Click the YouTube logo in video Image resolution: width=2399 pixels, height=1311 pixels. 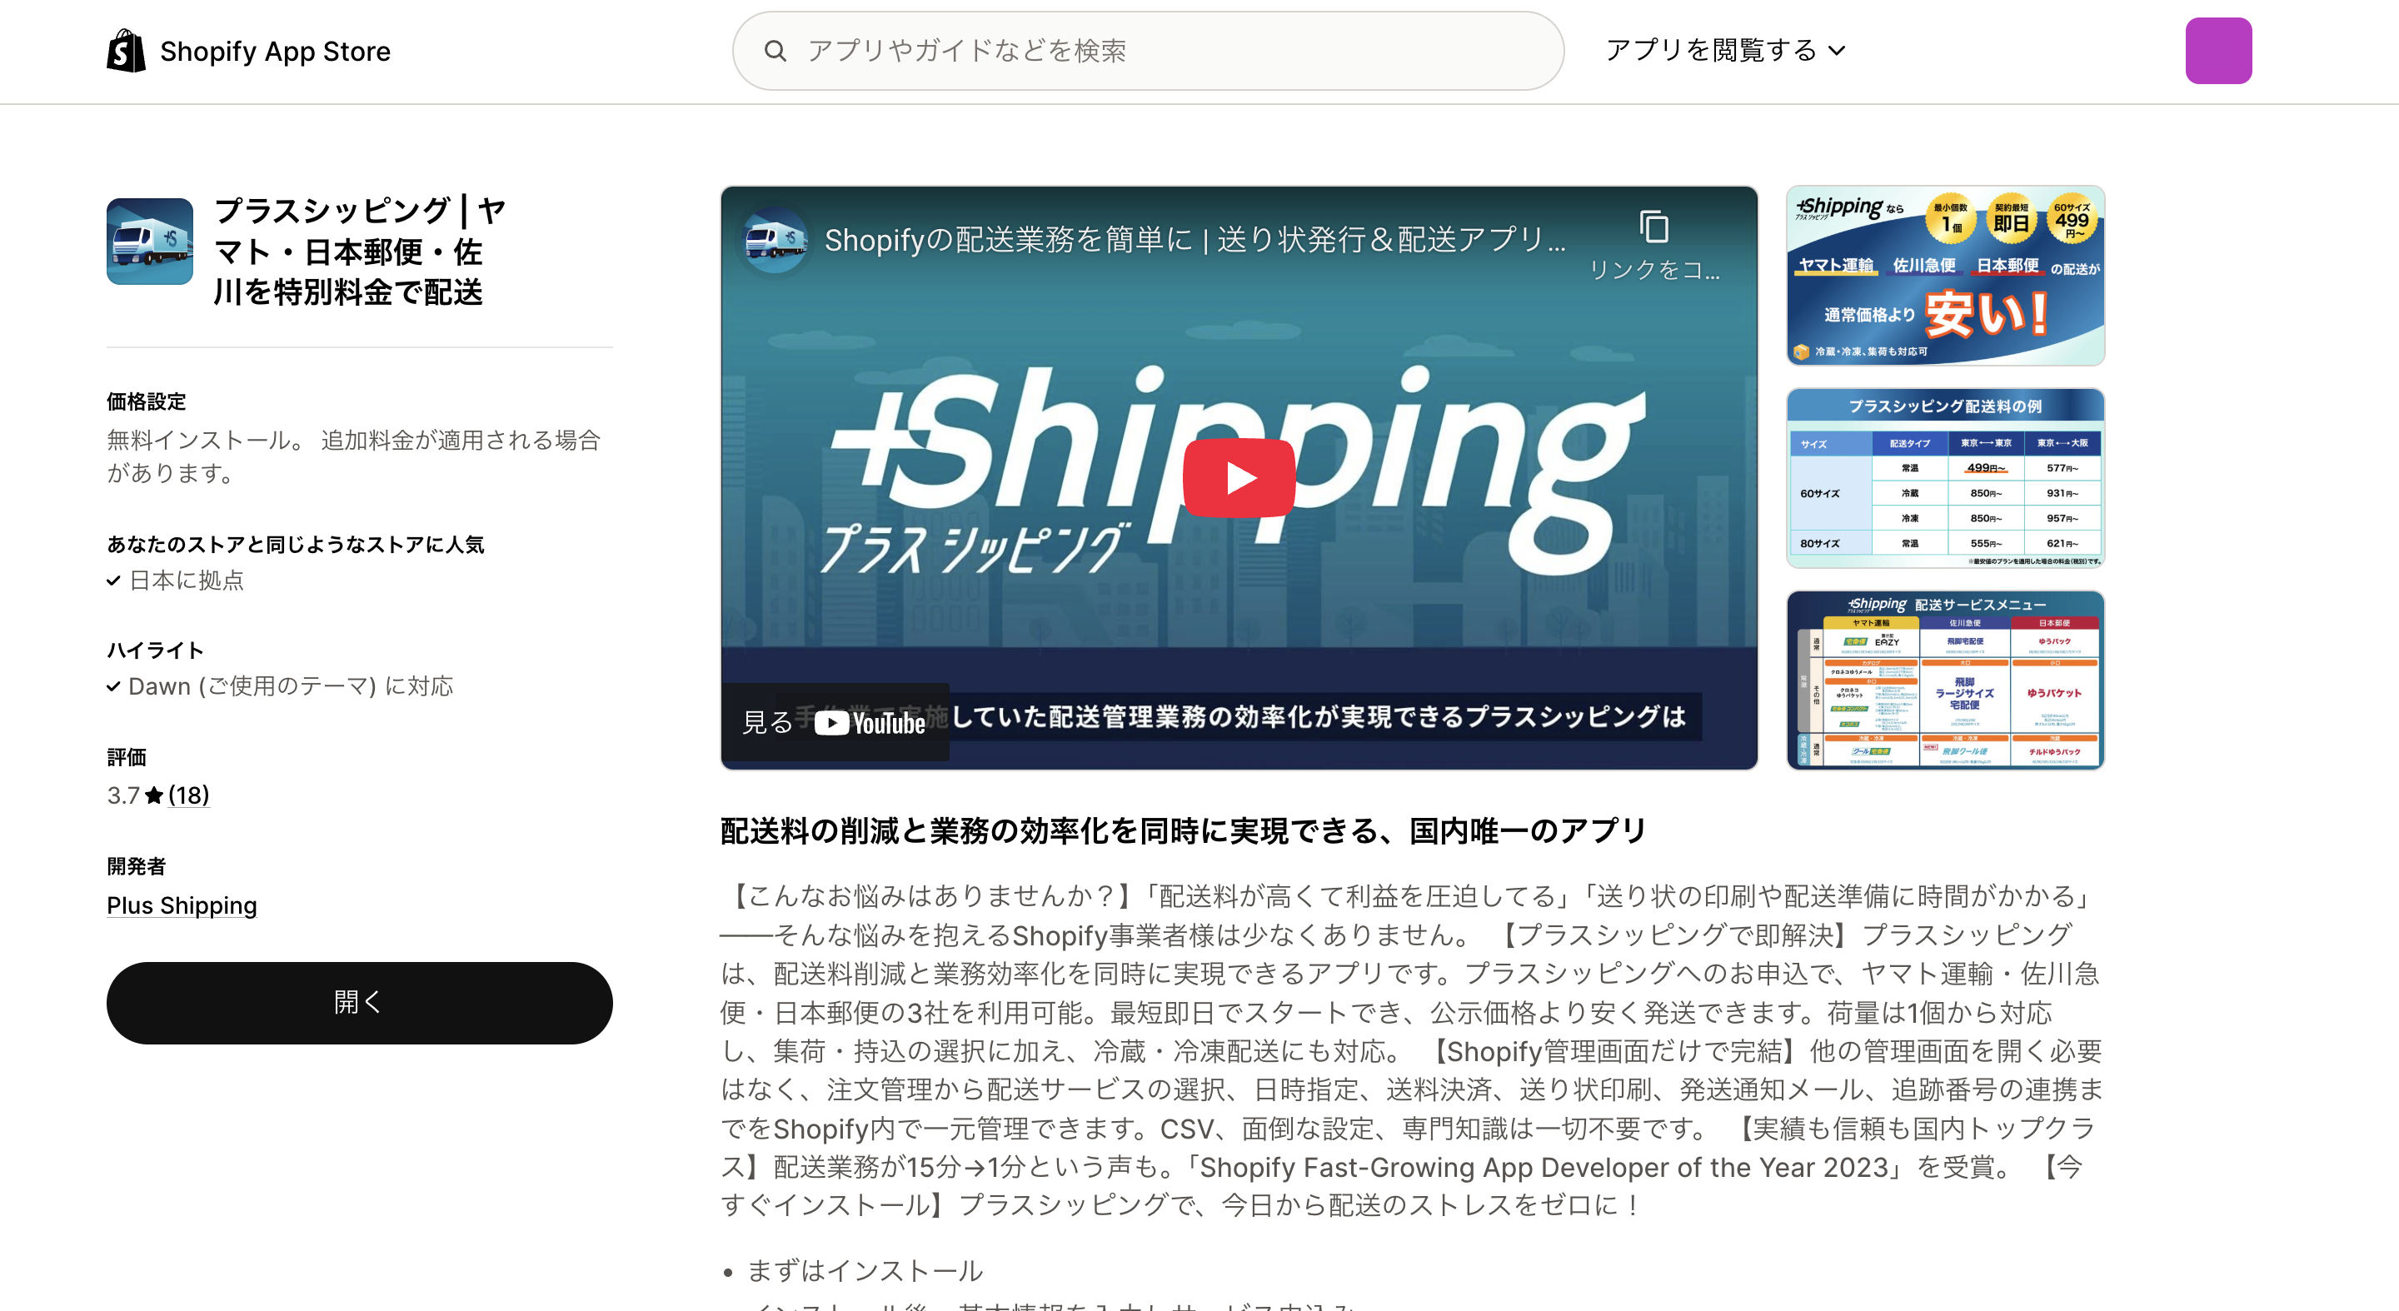(x=870, y=724)
